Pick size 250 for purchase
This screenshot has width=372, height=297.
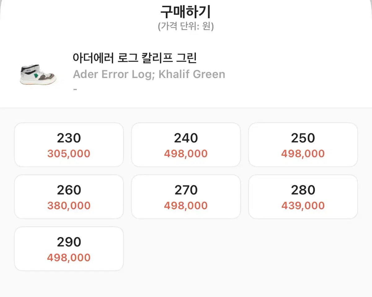coord(303,145)
